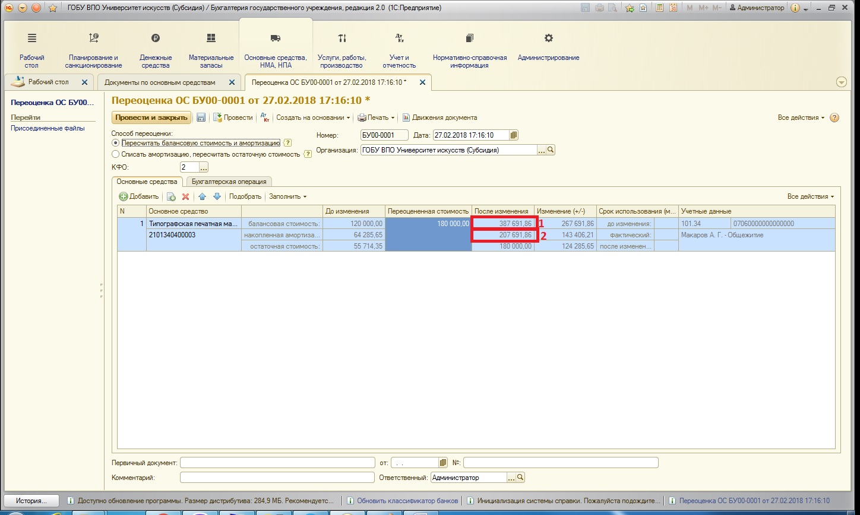Open the calendar icon in the title bar
Screen dimensions: 860x515
(x=673, y=8)
